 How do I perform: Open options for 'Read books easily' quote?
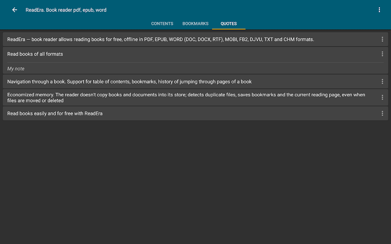(x=382, y=113)
